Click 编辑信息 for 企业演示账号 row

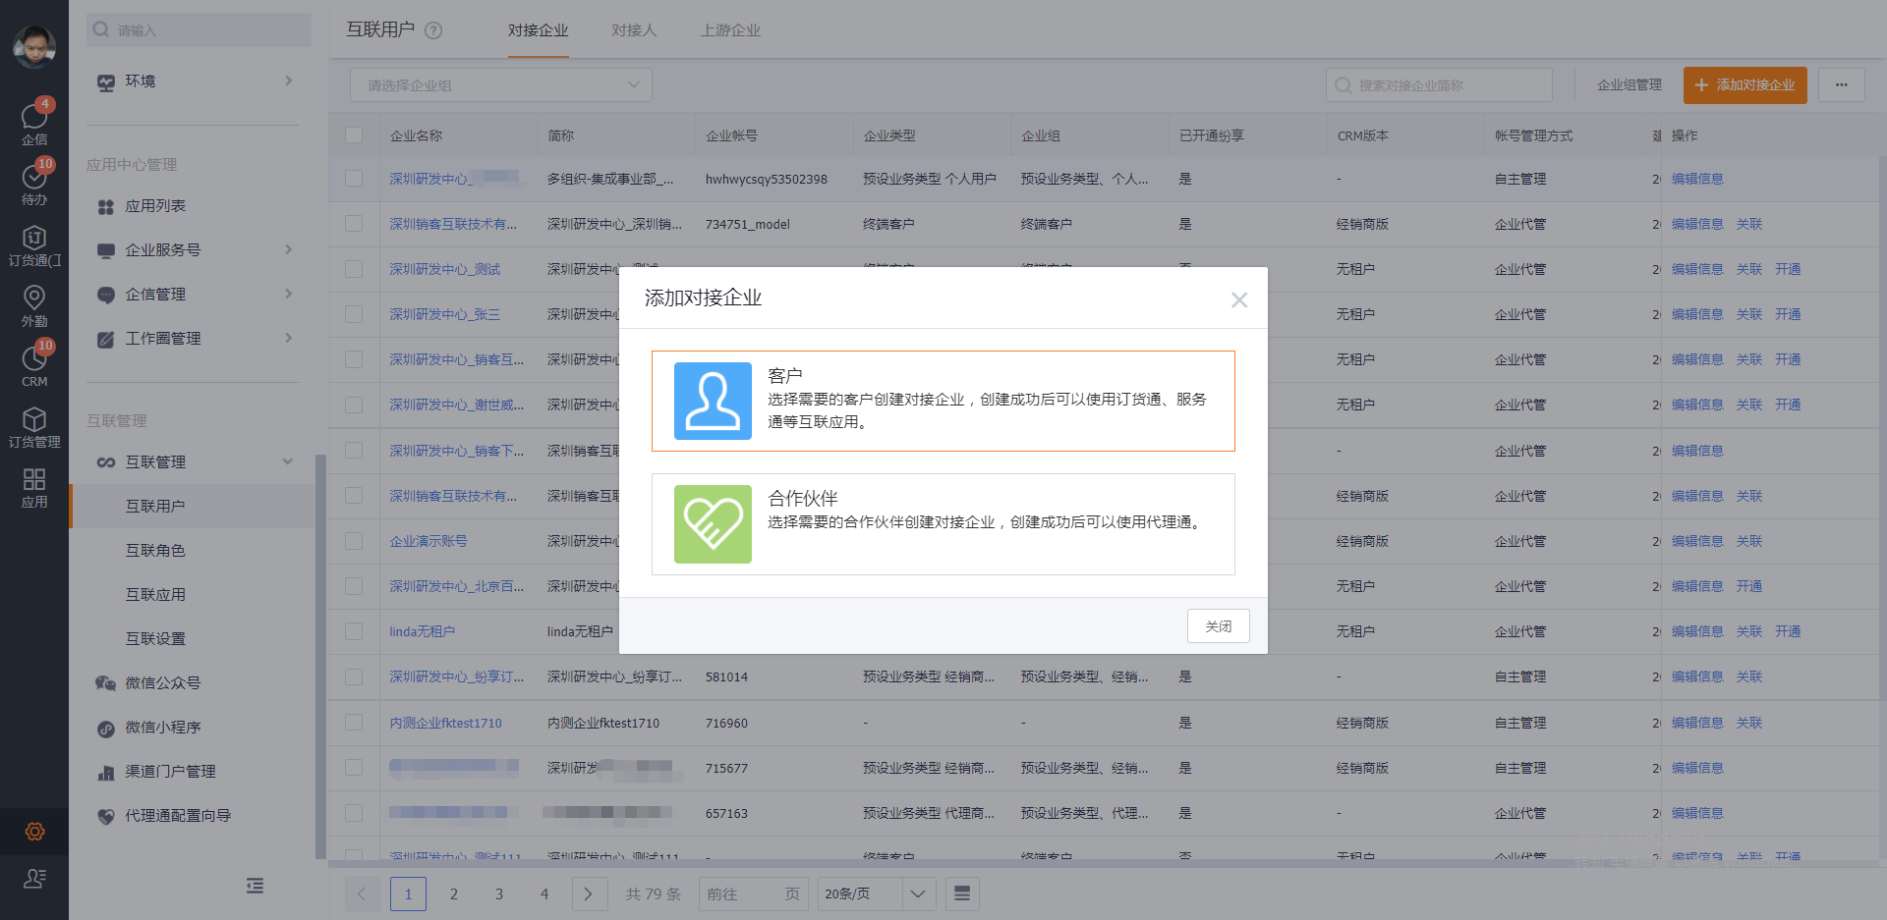(x=1697, y=541)
